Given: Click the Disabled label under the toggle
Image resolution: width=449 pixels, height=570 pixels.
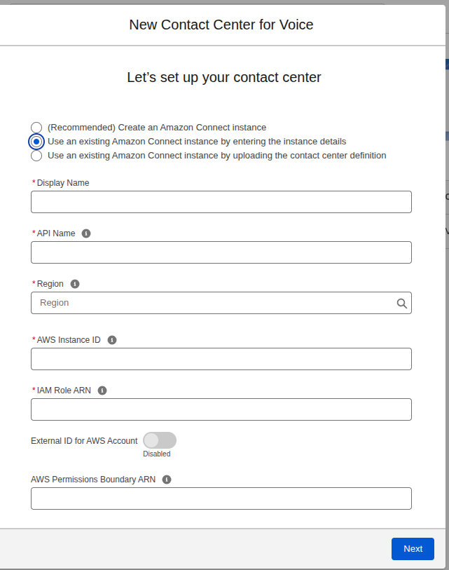Looking at the screenshot, I should pos(157,454).
